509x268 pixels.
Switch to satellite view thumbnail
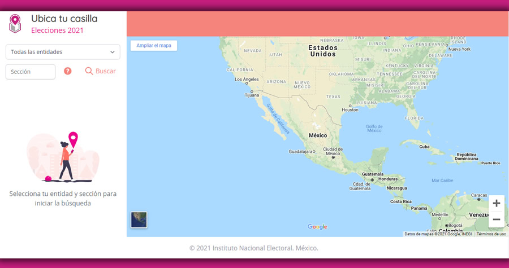pos(139,219)
